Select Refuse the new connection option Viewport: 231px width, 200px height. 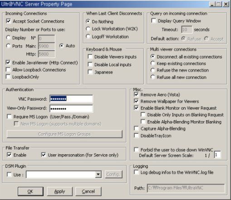(x=153, y=70)
